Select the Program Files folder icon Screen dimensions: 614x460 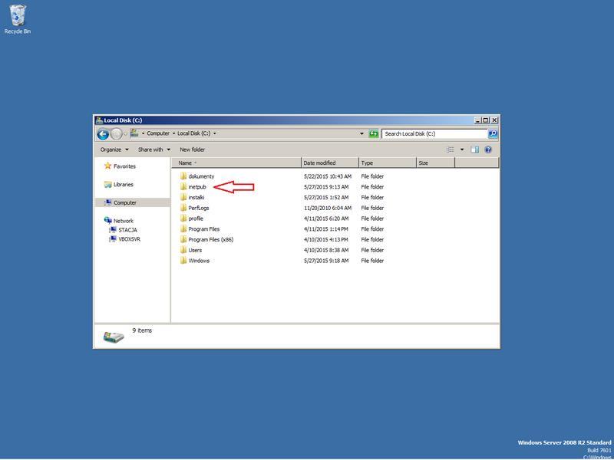click(x=183, y=228)
